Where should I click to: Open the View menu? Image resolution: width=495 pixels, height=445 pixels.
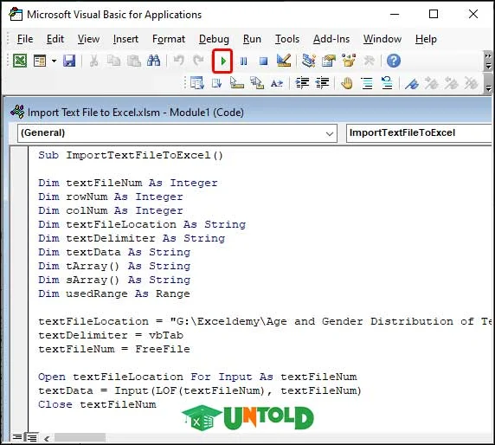click(x=88, y=39)
